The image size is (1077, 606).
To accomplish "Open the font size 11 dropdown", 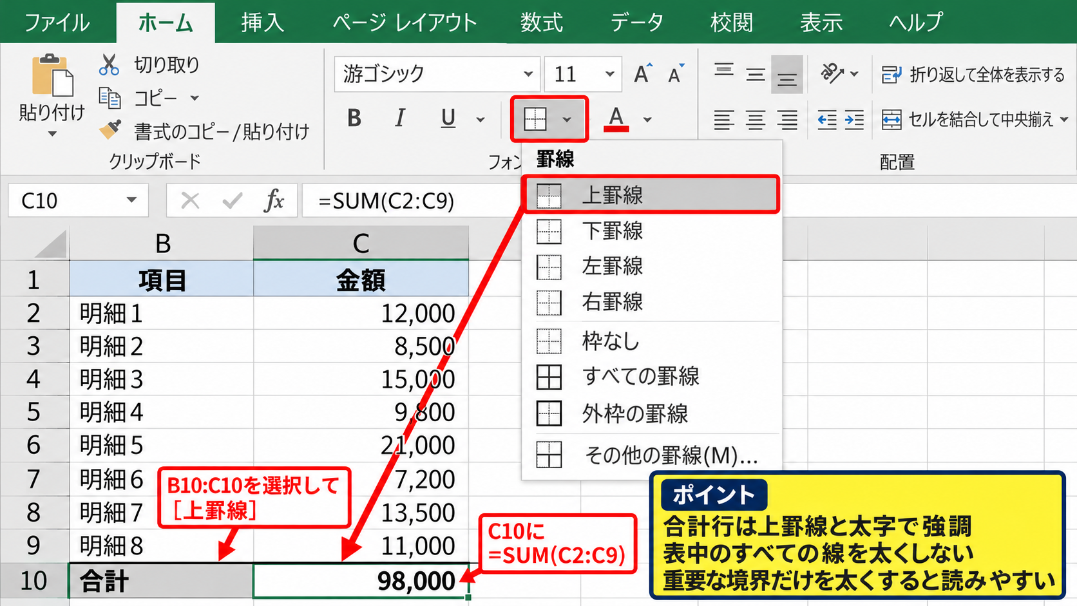I will point(609,74).
